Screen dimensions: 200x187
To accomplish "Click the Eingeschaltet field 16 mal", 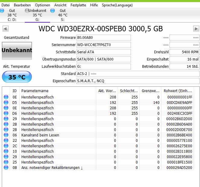I will click(184, 59).
